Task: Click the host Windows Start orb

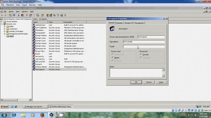Action: click(x=4, y=115)
